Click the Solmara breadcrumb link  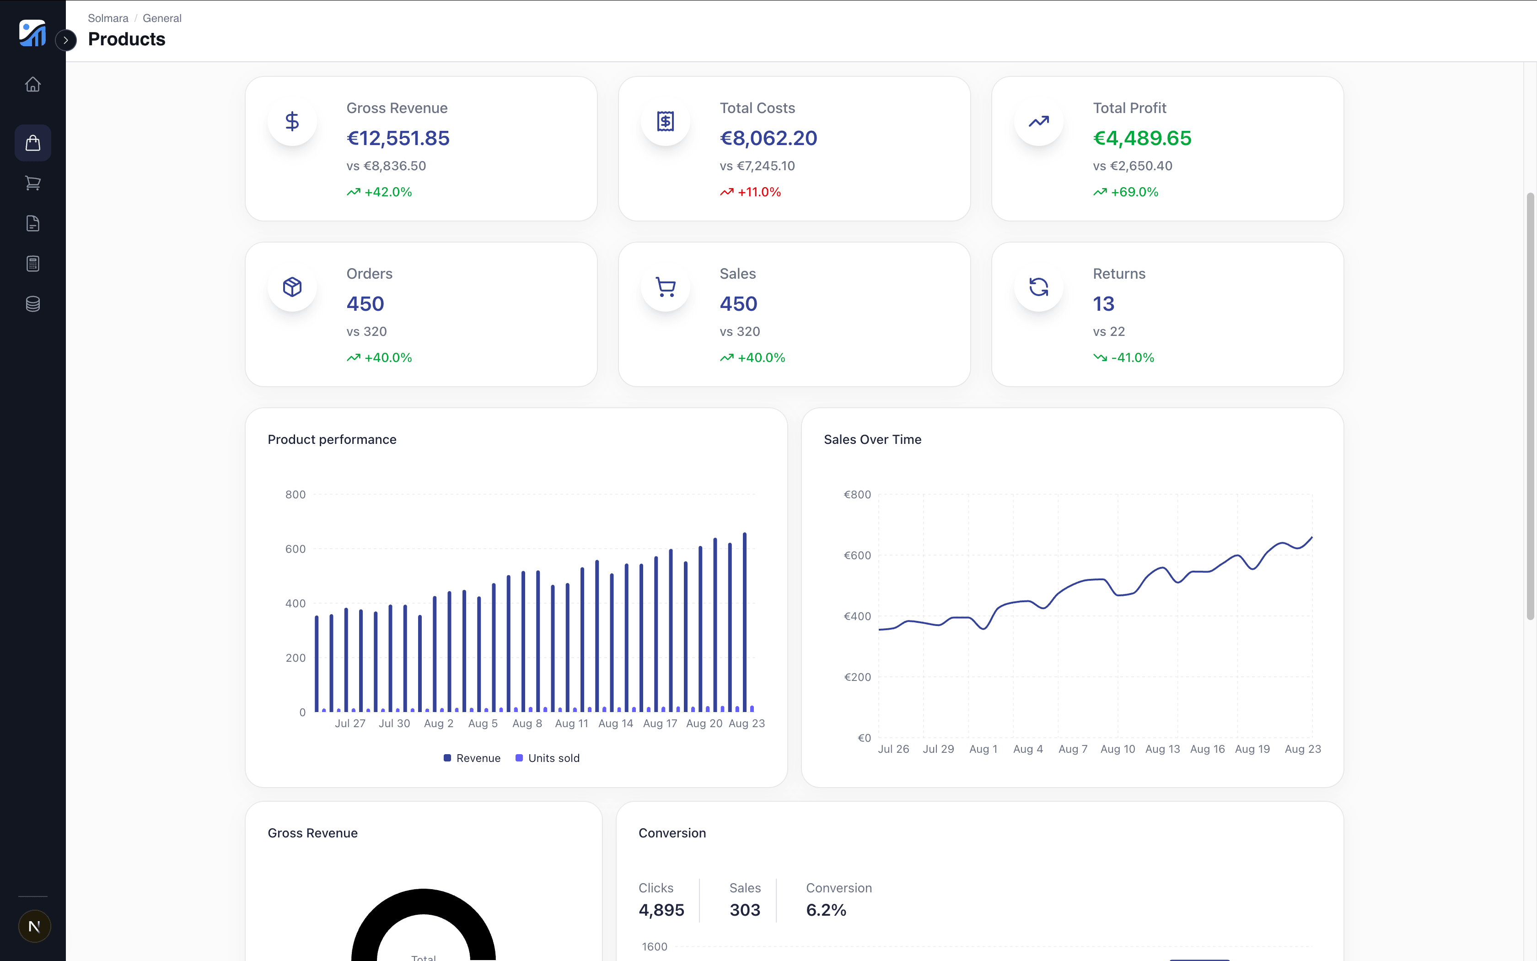pos(108,18)
